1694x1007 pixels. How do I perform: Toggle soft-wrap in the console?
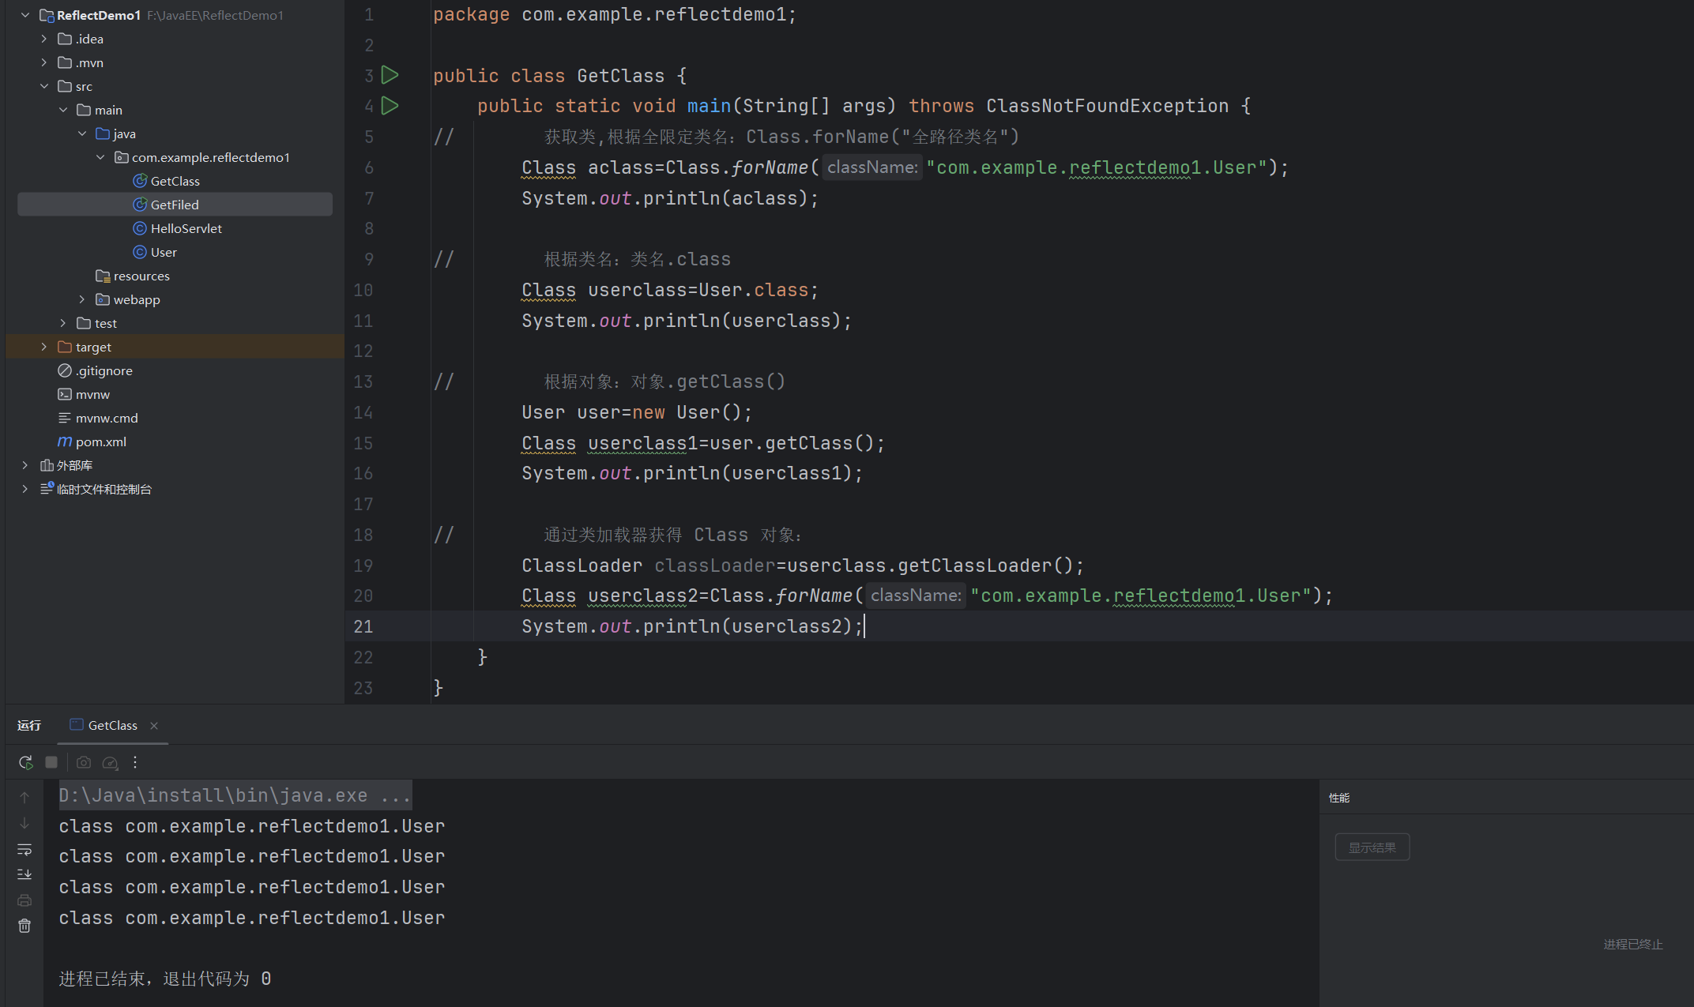point(24,849)
